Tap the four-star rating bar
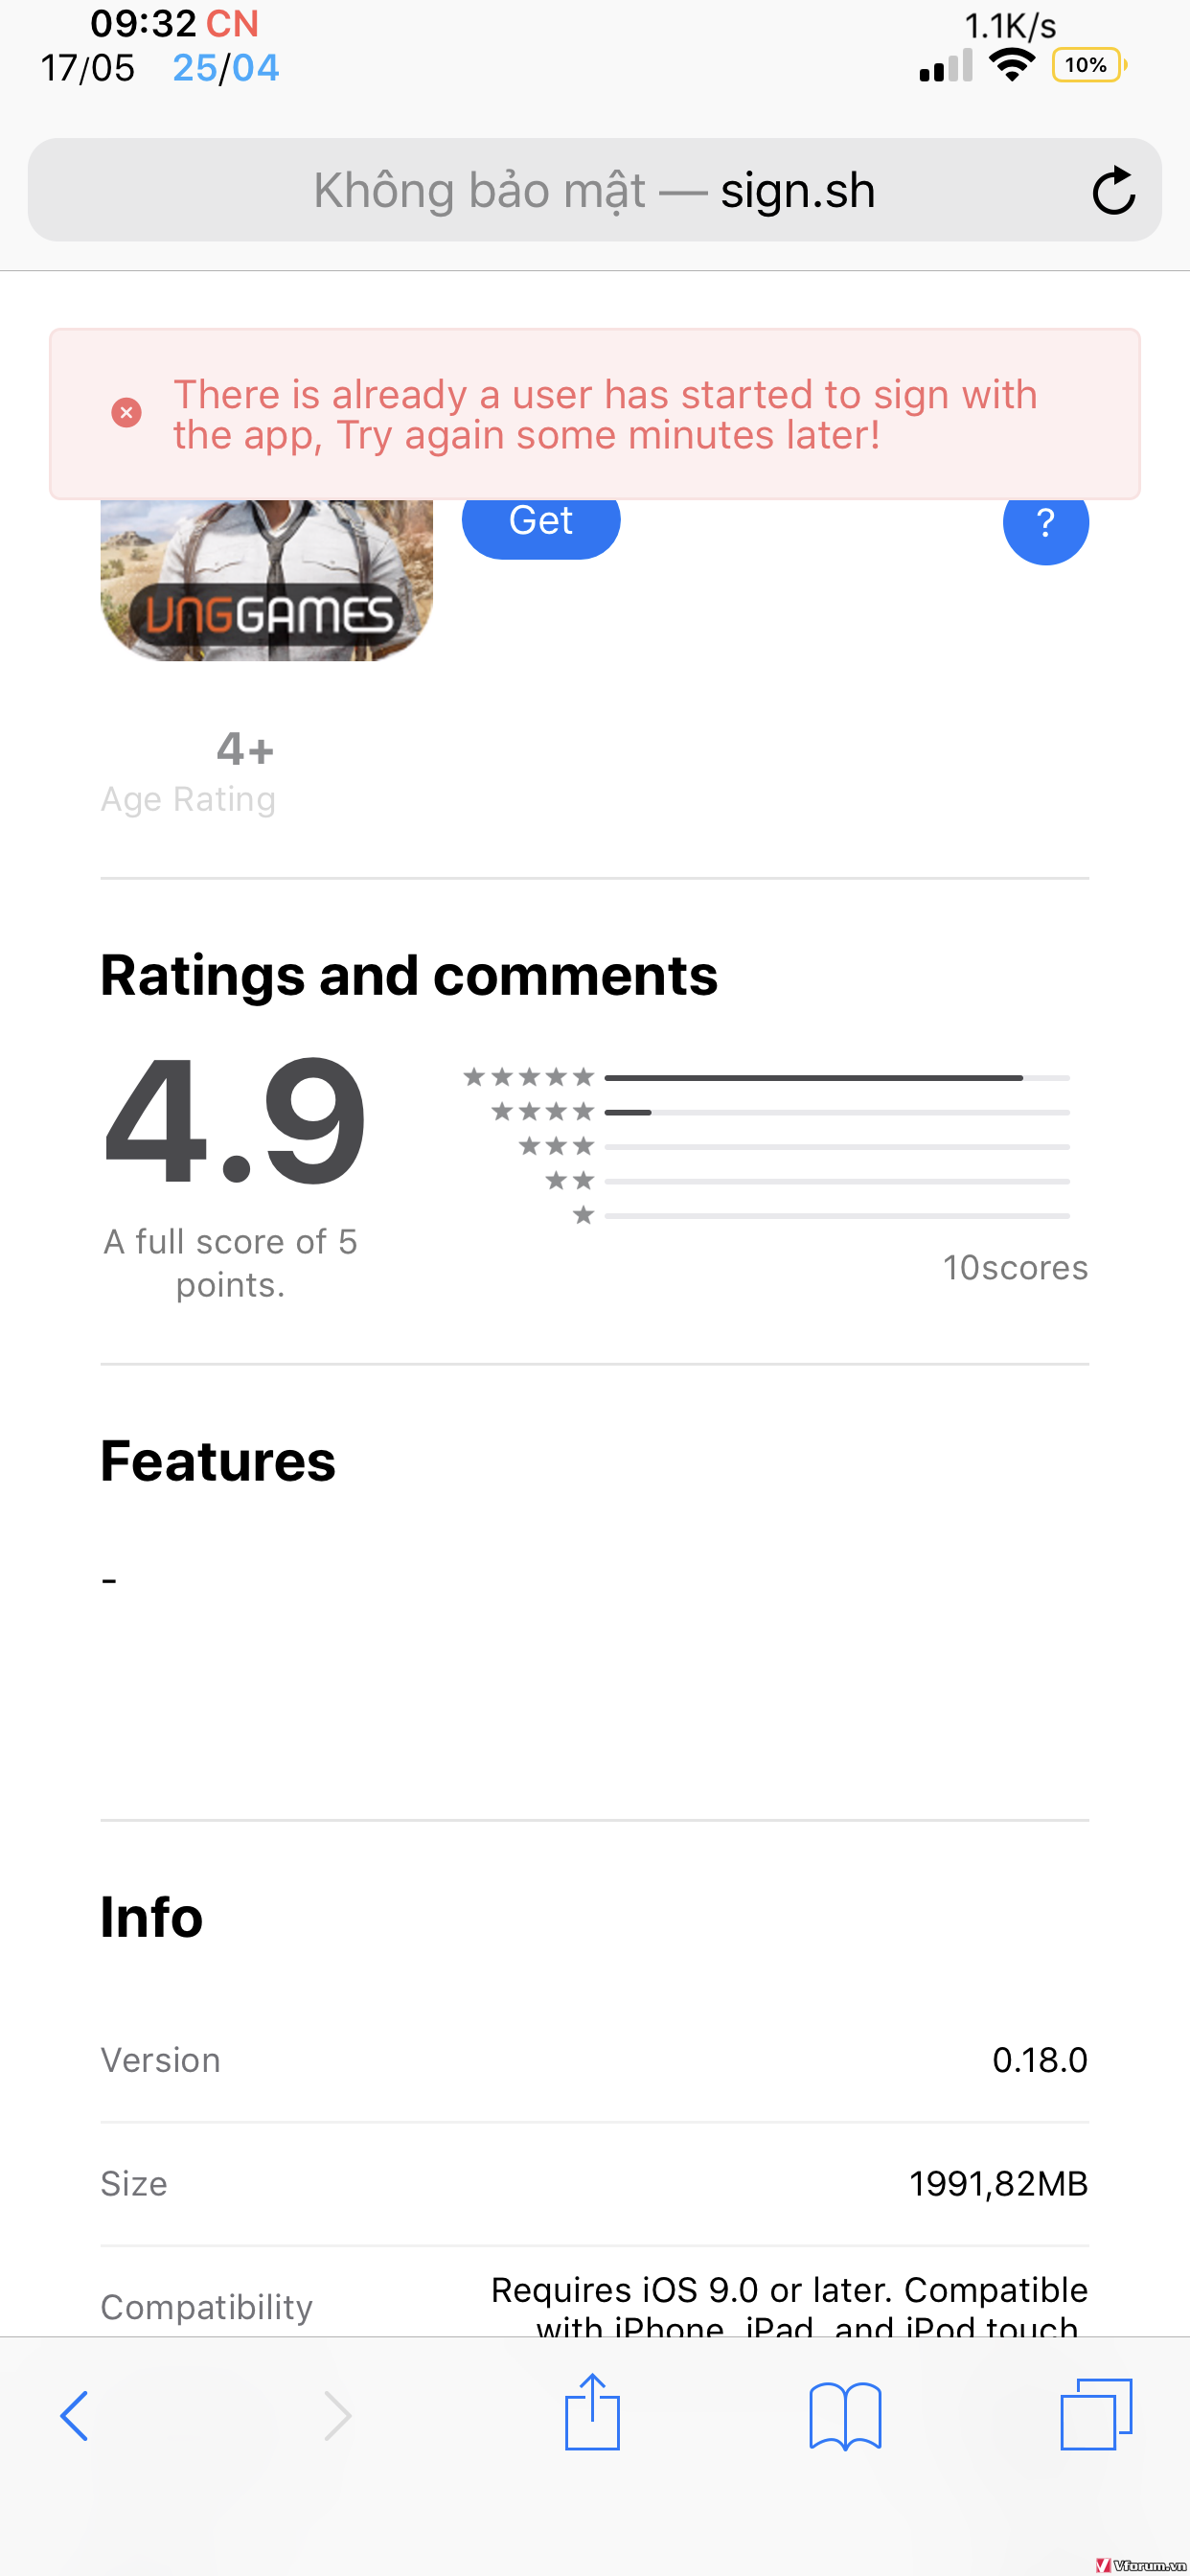Image resolution: width=1190 pixels, height=2576 pixels. [837, 1112]
